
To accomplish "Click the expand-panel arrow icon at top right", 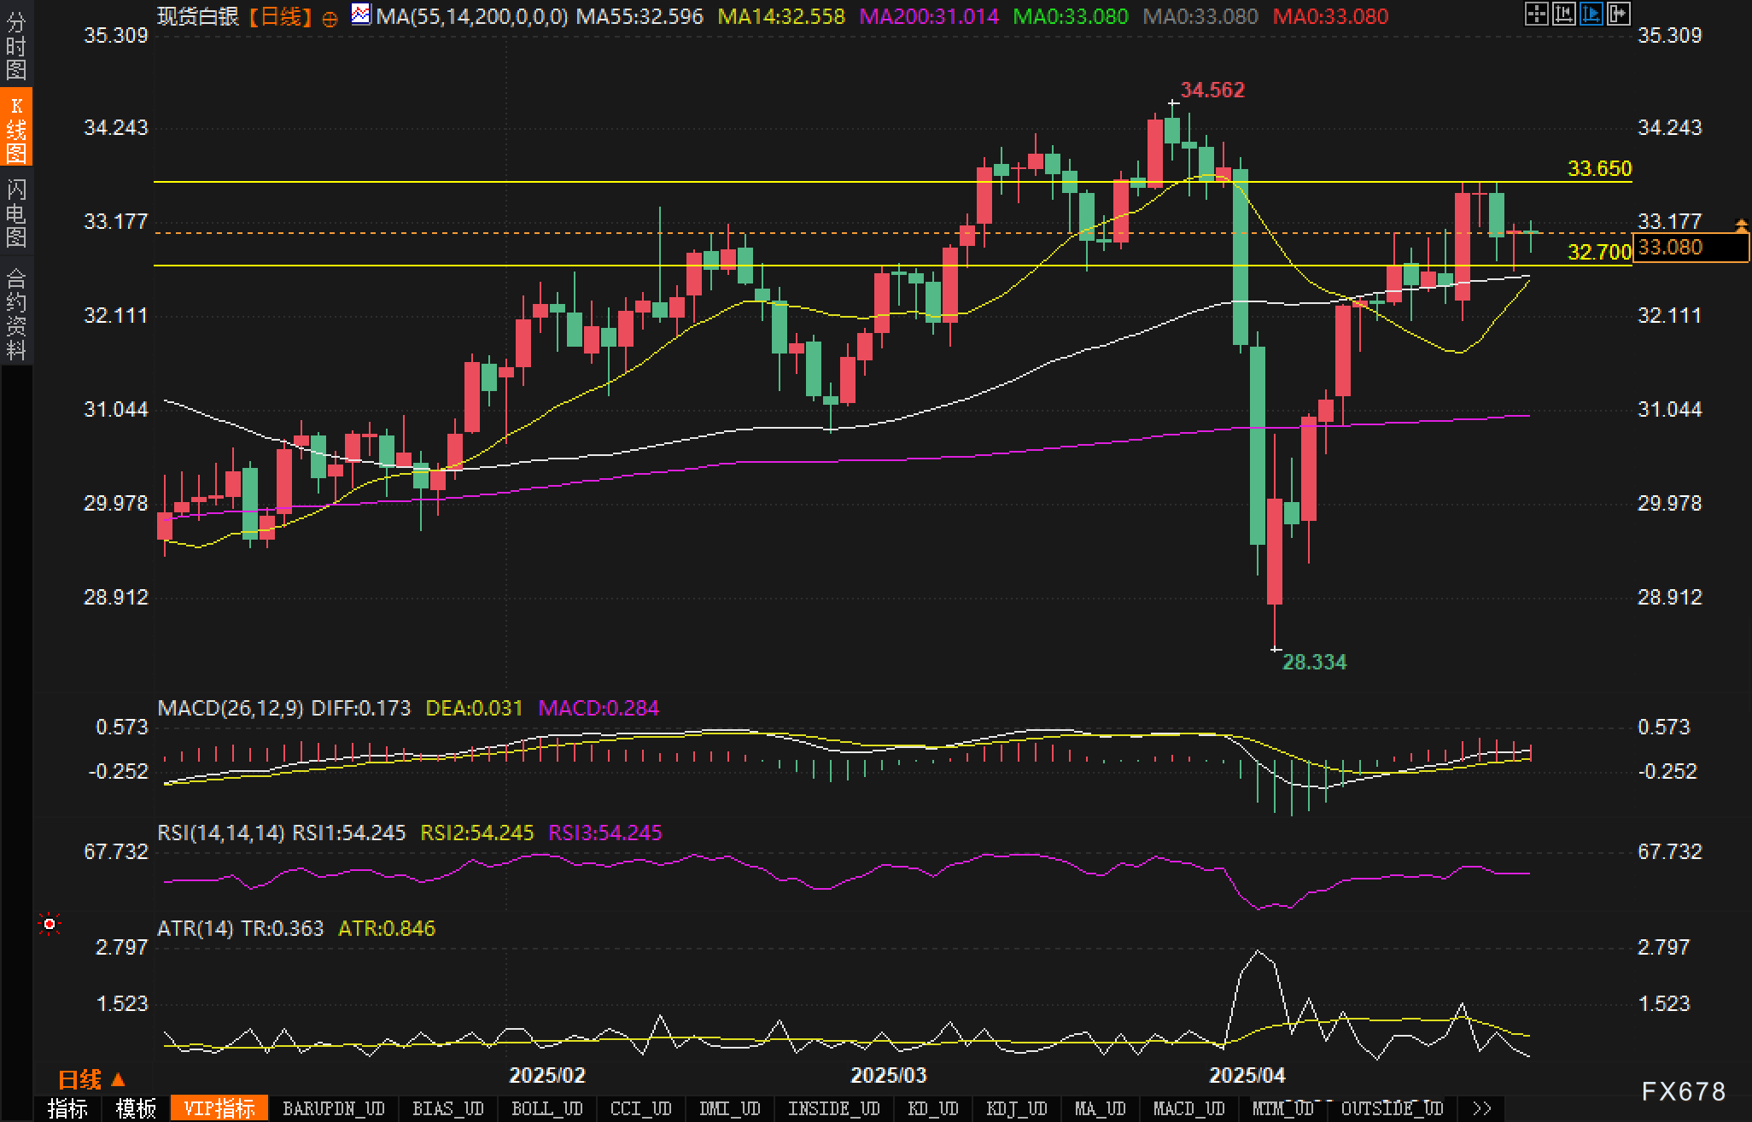I will point(1618,14).
